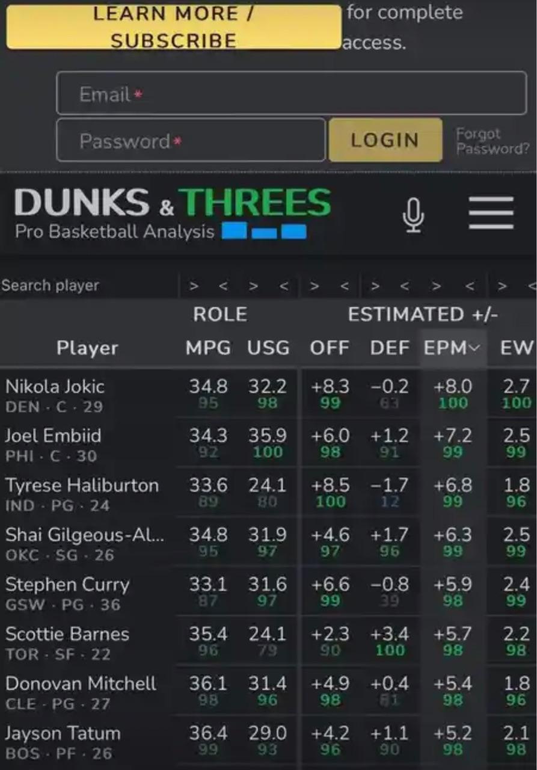Click the TOR · SF · 22 subtitle
Image resolution: width=537 pixels, height=770 pixels.
point(58,654)
